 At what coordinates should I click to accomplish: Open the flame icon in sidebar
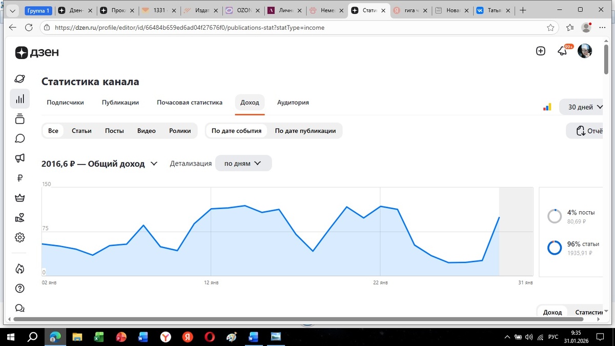pyautogui.click(x=19, y=269)
